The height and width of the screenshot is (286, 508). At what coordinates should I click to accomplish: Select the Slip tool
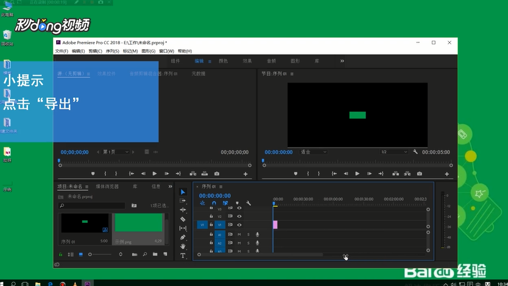point(183,228)
